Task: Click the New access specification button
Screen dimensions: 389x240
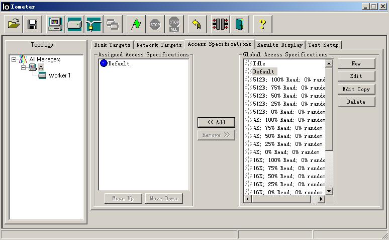Action: [356, 63]
